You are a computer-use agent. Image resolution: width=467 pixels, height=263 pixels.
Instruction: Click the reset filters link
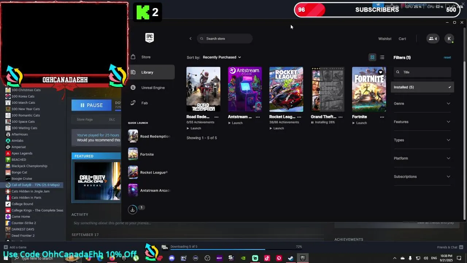coord(447,57)
